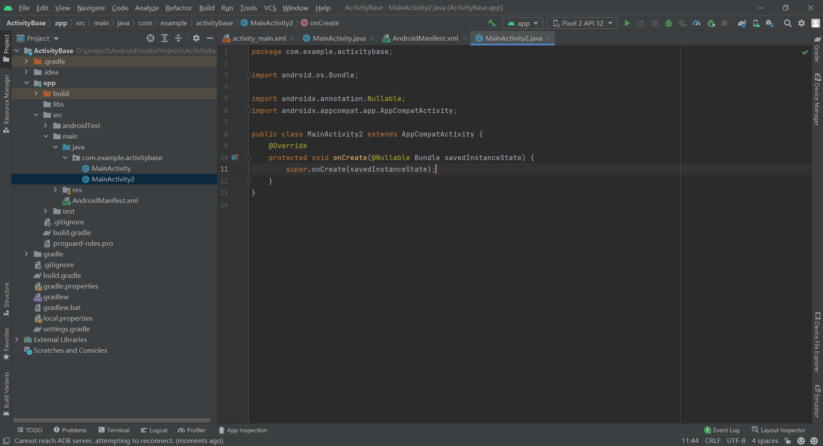Click Collapse All in Project panel
823x446 pixels.
coord(178,38)
